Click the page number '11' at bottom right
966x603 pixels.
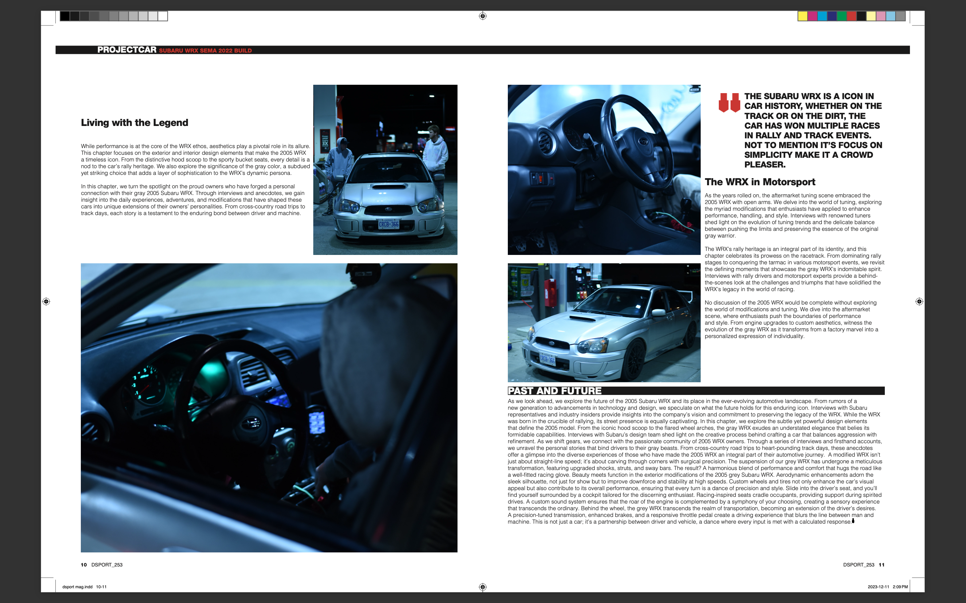click(882, 565)
